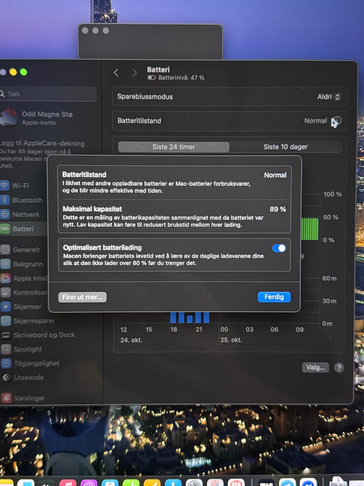The image size is (364, 486).
Task: Select the green Batteri icon in sidebar
Action: coord(5,229)
